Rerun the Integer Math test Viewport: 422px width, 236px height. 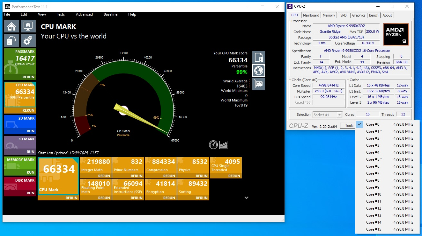[x=104, y=176]
